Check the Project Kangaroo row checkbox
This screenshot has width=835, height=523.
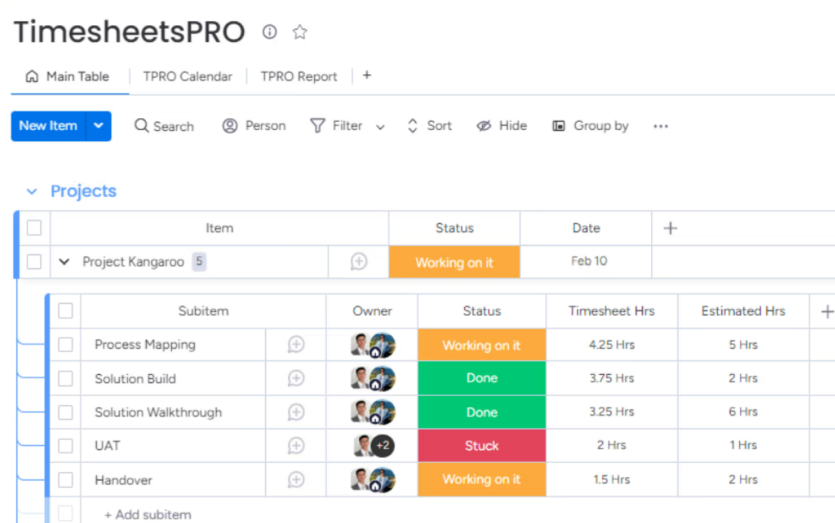point(34,262)
